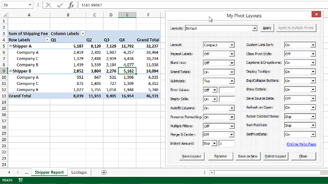Open the Column Labels filter dropdown
The width and height of the screenshot is (328, 184).
click(x=83, y=34)
